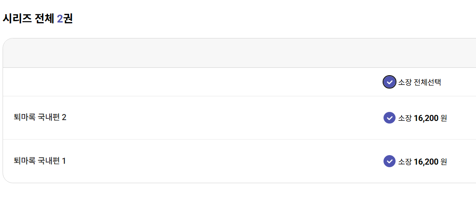The image size is (476, 197).
Task: Open the 퇴마록 국내편 2 title
Action: point(40,118)
